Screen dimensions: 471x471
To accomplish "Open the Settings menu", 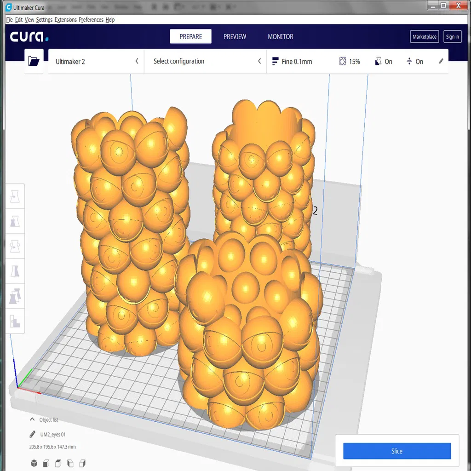I will tap(44, 19).
